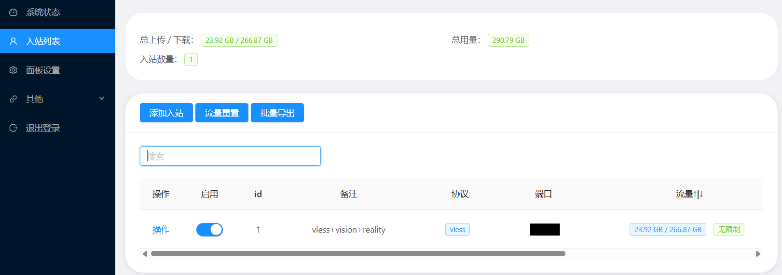Click the vless+vision+reality remark cell
The image size is (782, 275).
[349, 230]
